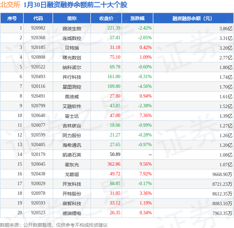Image resolution: width=234 pixels, height=228 pixels.
Task: Select stock name 连城数控
Action: point(72,38)
